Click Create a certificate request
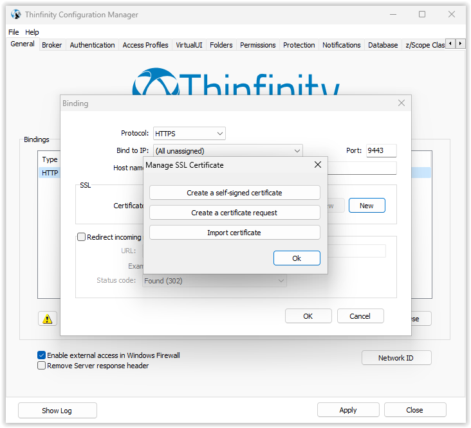This screenshot has width=471, height=428. 235,213
